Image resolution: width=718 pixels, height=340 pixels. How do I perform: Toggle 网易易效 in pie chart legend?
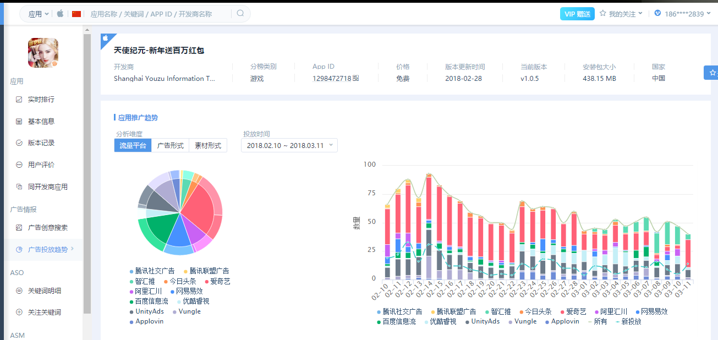coord(186,291)
